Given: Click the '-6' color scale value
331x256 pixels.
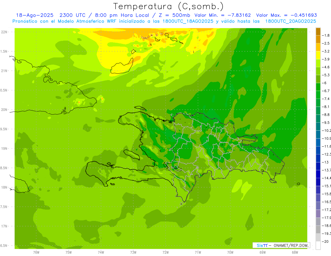Looking at the screenshot, I should 325,83.
